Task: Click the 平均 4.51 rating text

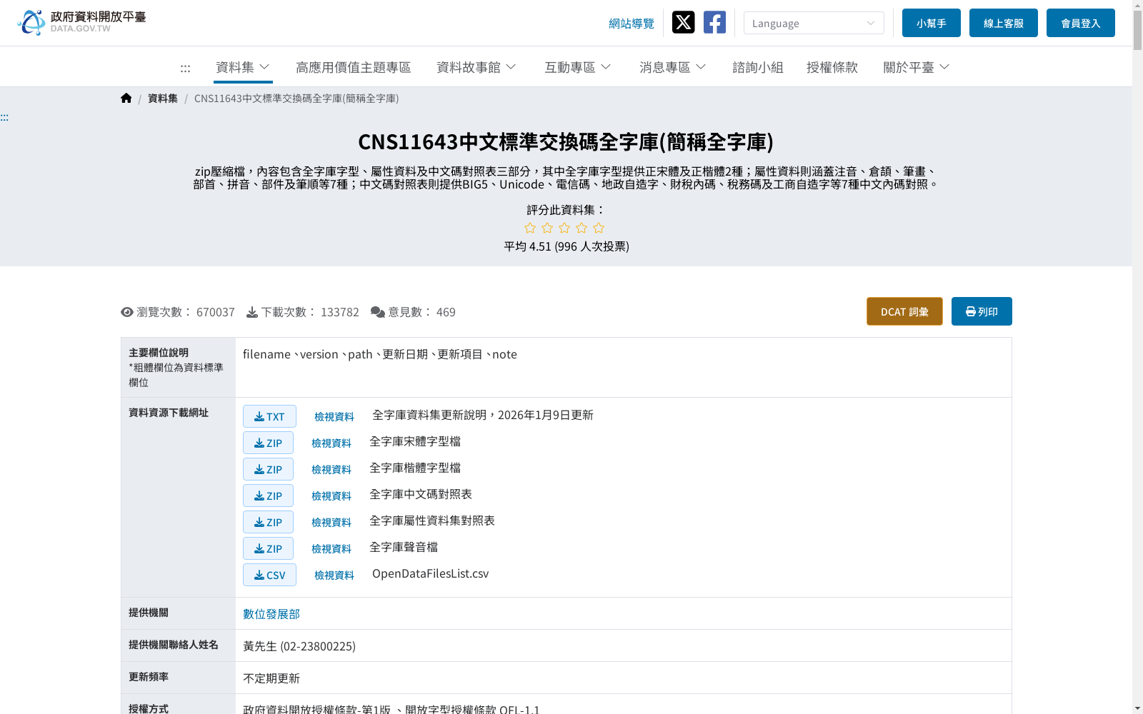Action: point(566,246)
